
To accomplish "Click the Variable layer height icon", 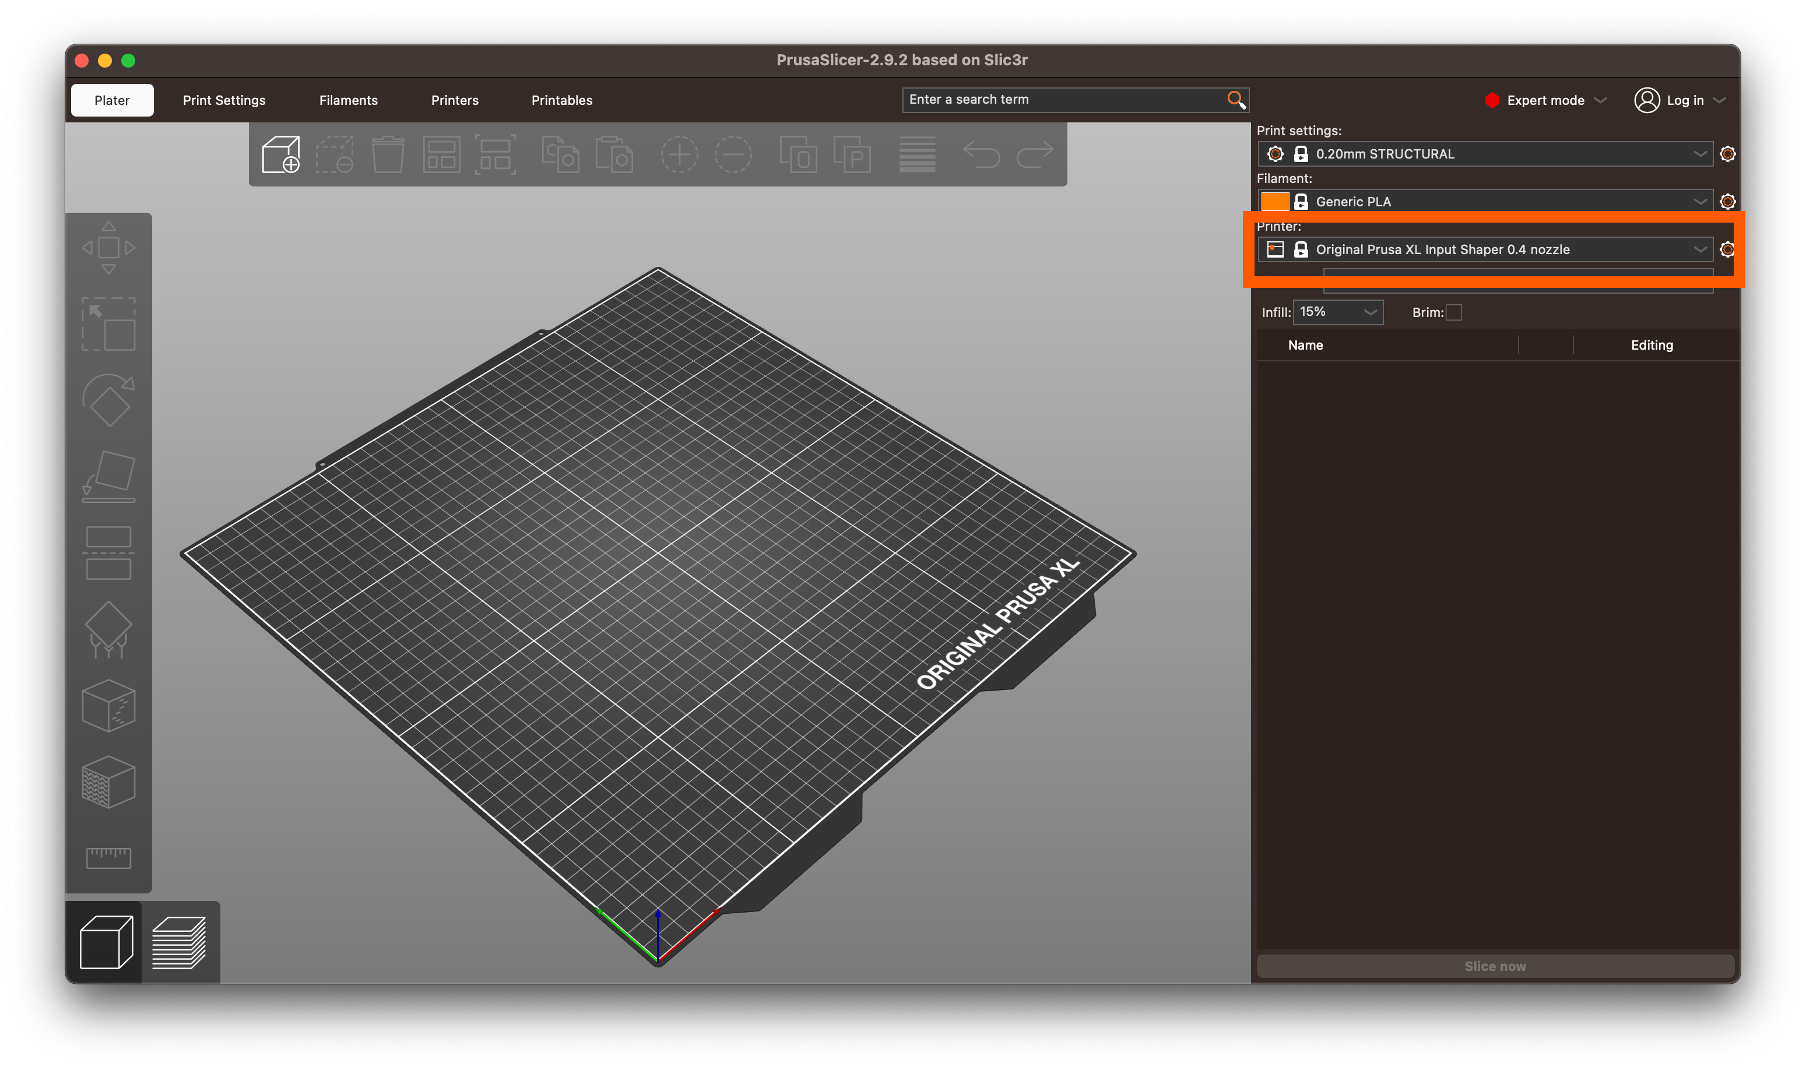I will pos(918,154).
